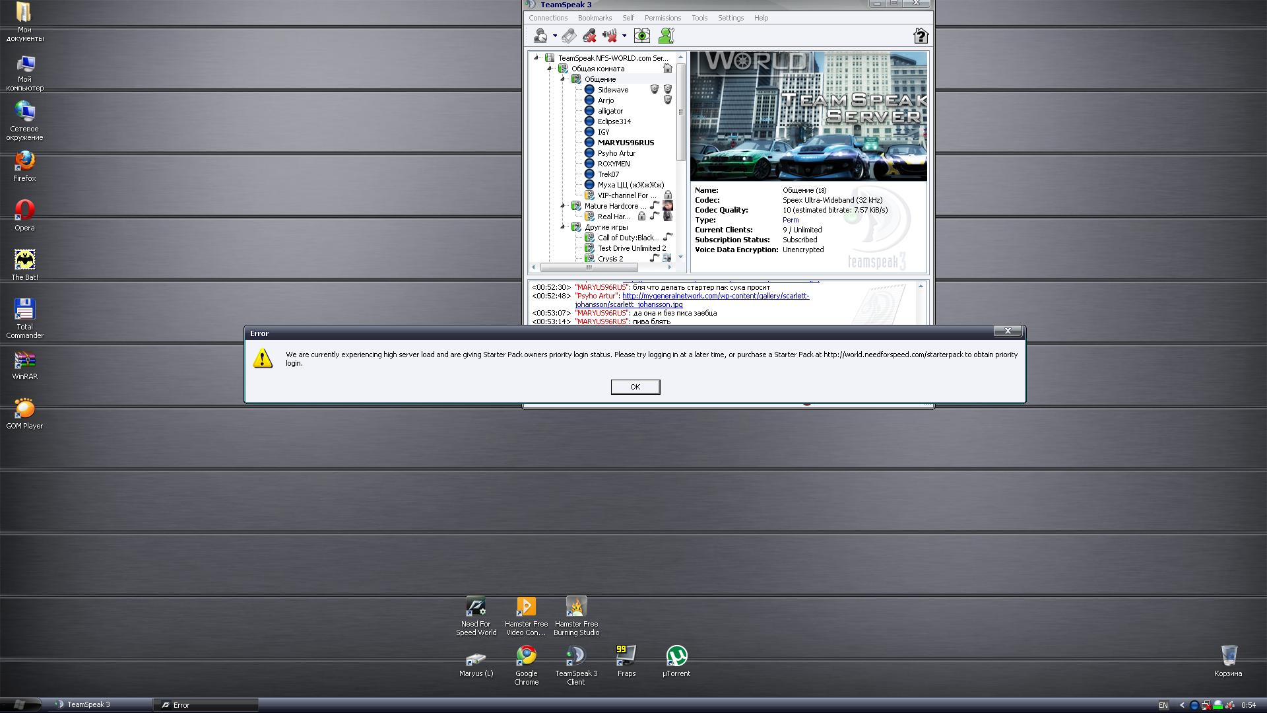Viewport: 1267px width, 713px height.
Task: Click the mute microphone toolbar icon
Action: (x=589, y=36)
